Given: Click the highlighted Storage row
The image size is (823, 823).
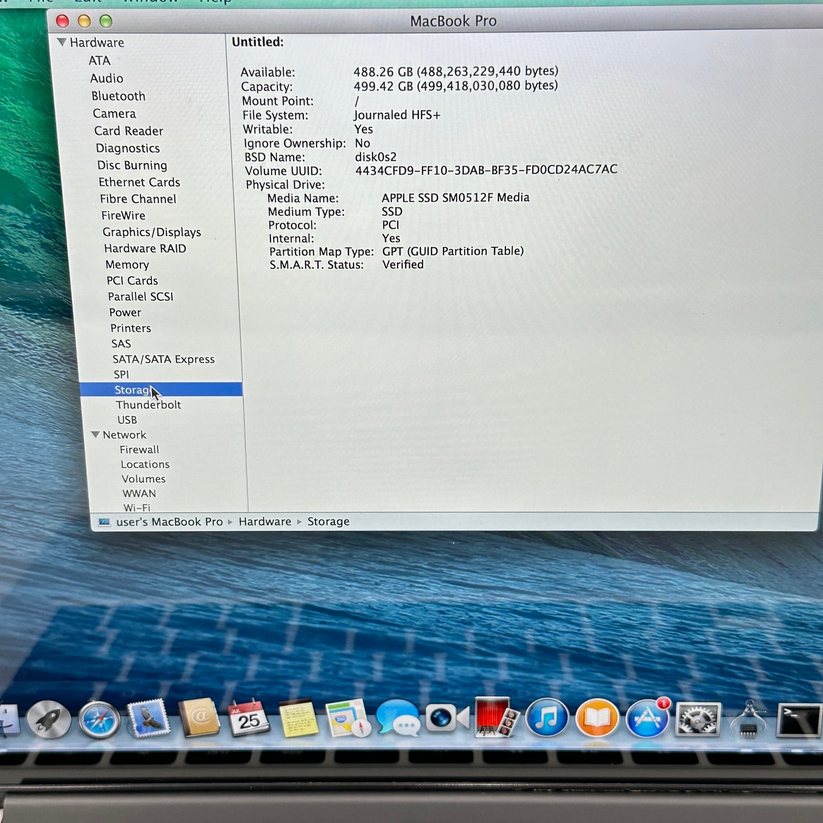Looking at the screenshot, I should 161,390.
